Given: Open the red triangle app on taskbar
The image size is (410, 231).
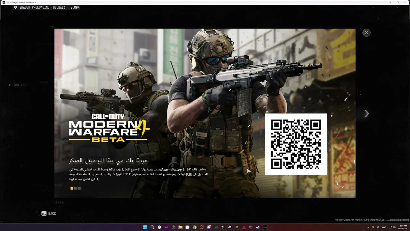Looking at the screenshot, I should (x=244, y=227).
